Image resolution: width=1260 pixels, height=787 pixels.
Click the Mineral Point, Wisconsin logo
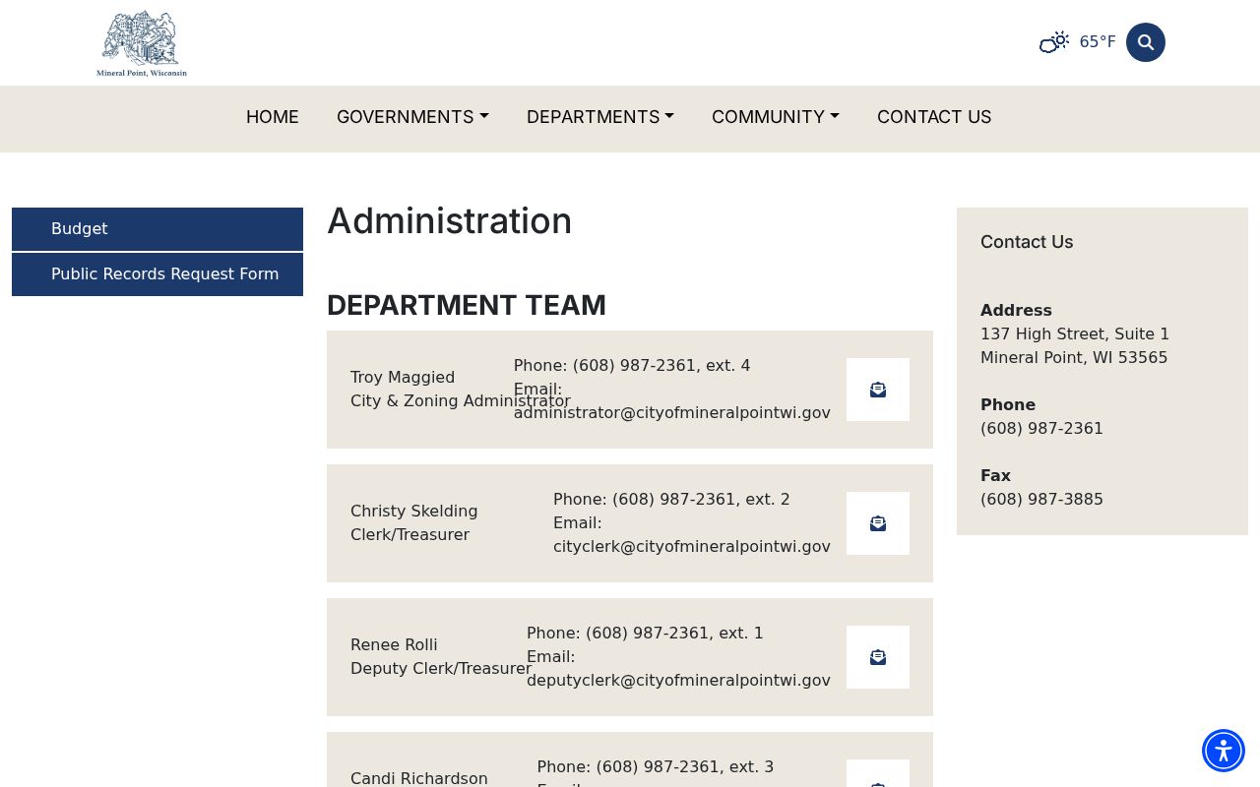click(142, 43)
